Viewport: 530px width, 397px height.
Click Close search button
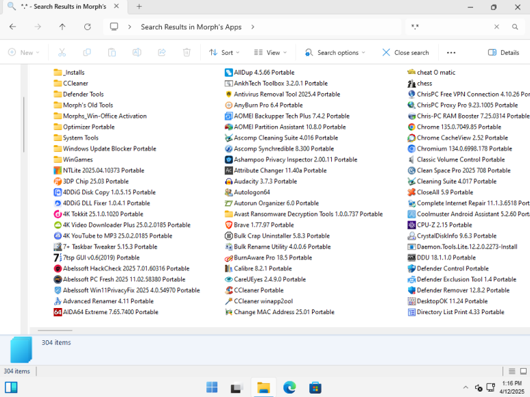(406, 53)
